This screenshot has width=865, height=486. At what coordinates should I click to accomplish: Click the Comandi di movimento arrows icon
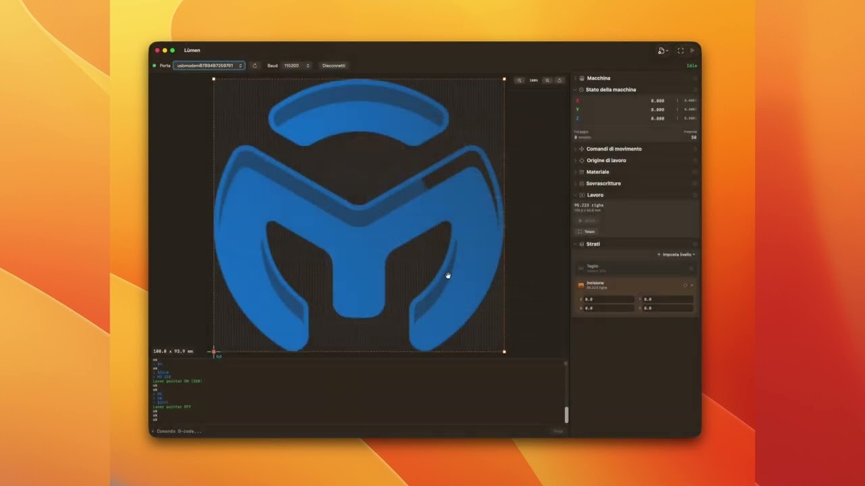pyautogui.click(x=582, y=148)
